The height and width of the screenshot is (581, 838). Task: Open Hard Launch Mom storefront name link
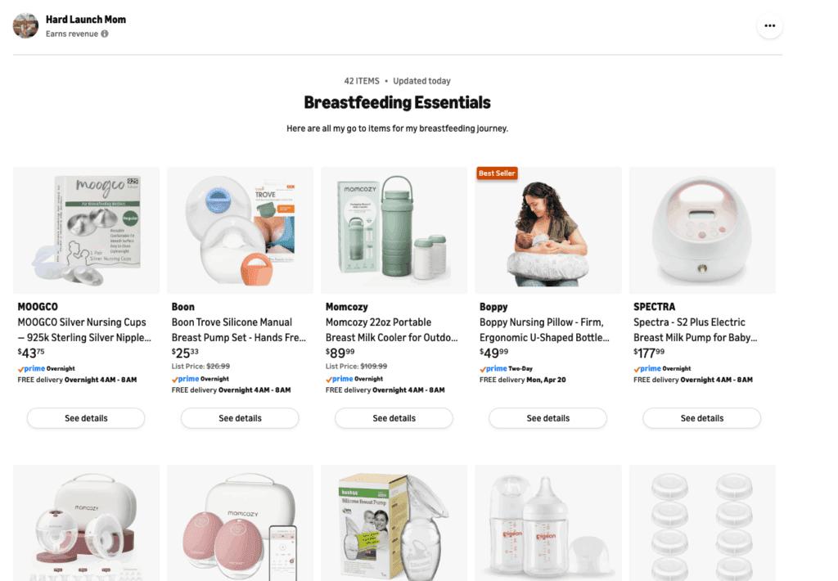[86, 20]
